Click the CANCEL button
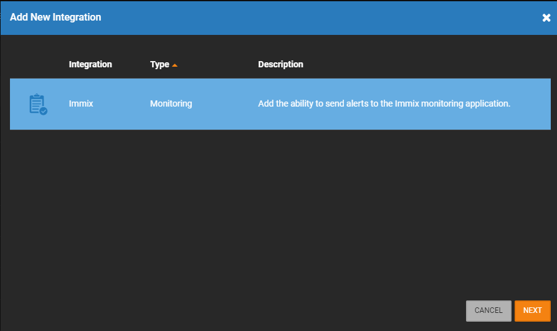Viewport: 557px width, 331px height. pos(488,310)
